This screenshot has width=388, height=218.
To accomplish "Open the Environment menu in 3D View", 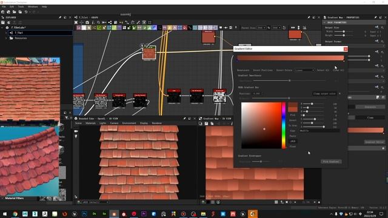I will click(x=129, y=123).
